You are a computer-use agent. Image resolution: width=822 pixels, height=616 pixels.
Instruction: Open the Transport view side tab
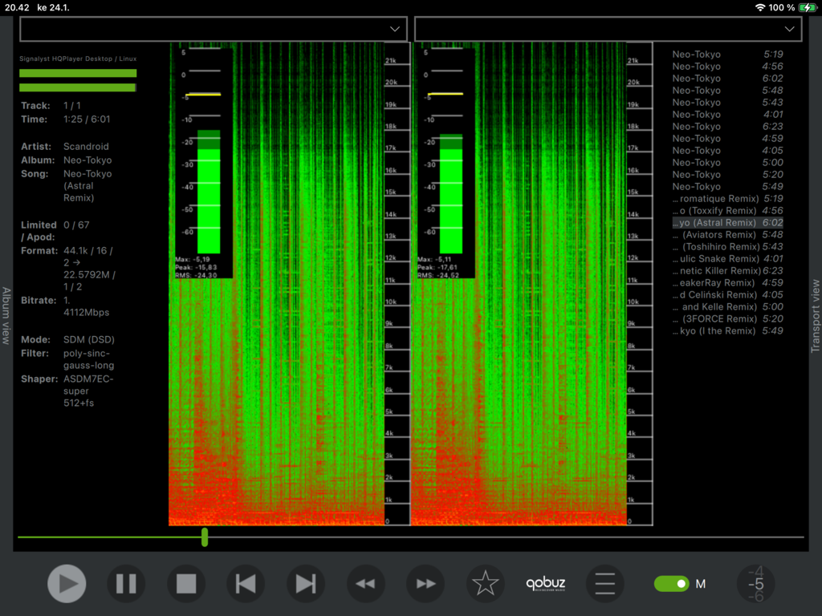pyautogui.click(x=816, y=315)
